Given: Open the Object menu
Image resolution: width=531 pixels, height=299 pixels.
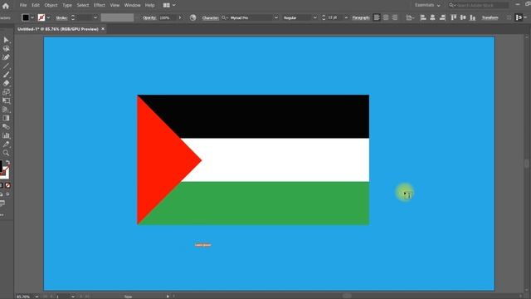Looking at the screenshot, I should (51, 6).
